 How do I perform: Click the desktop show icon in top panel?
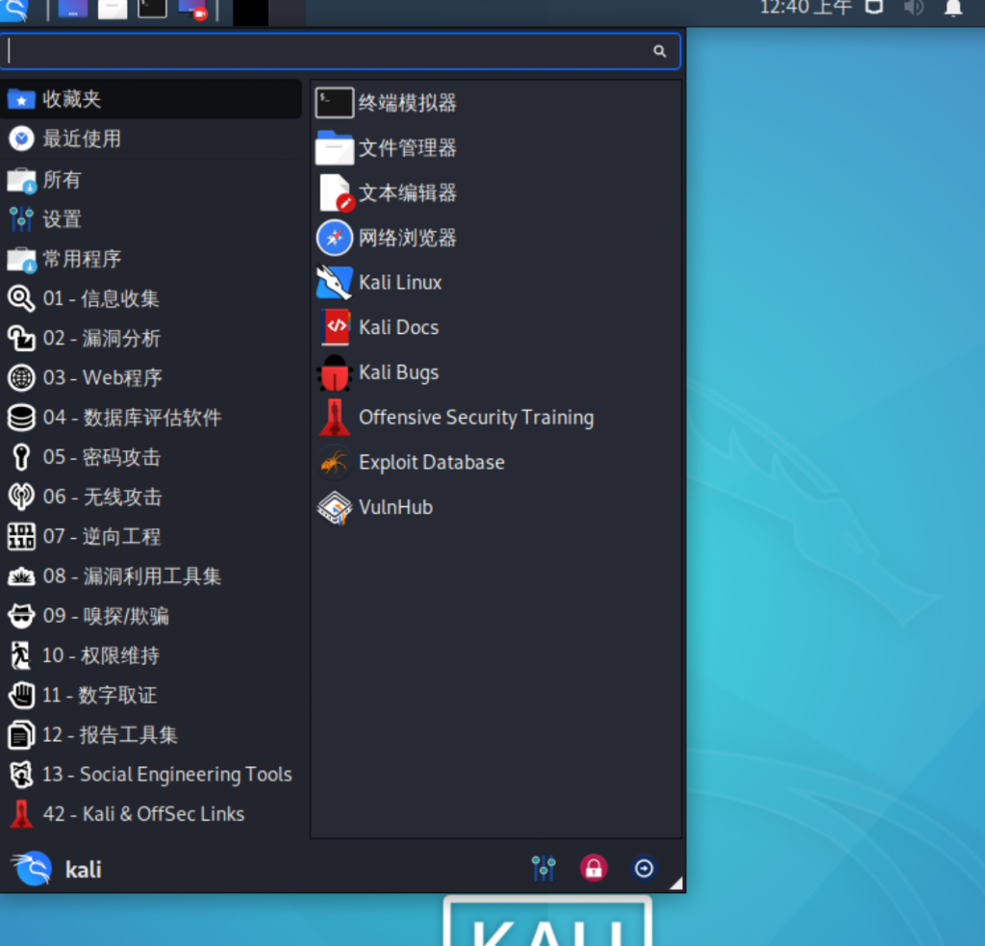point(73,10)
